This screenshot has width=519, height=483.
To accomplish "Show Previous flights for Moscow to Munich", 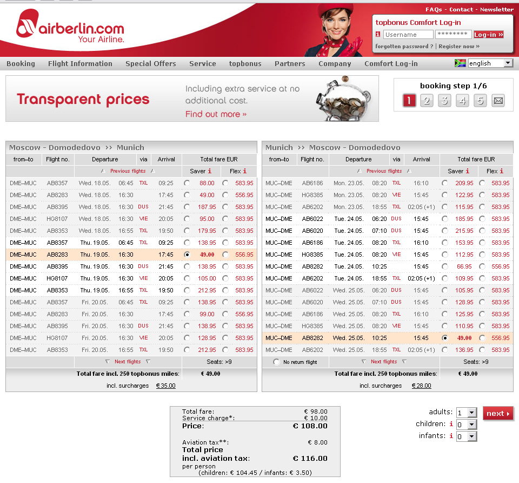I will [x=128, y=171].
